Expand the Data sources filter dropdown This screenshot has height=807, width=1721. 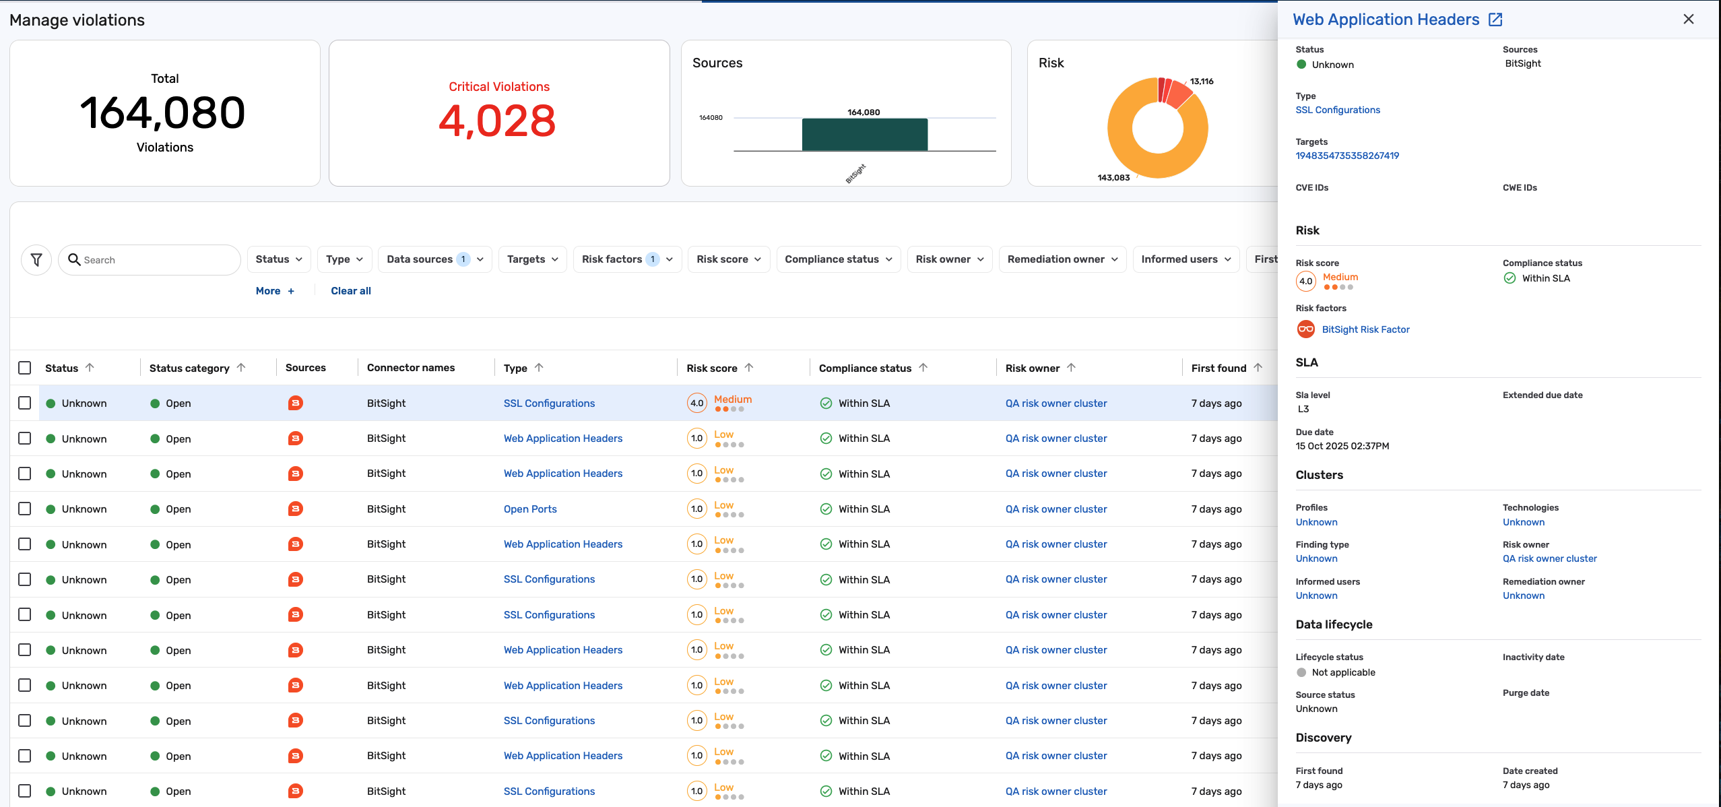point(434,259)
